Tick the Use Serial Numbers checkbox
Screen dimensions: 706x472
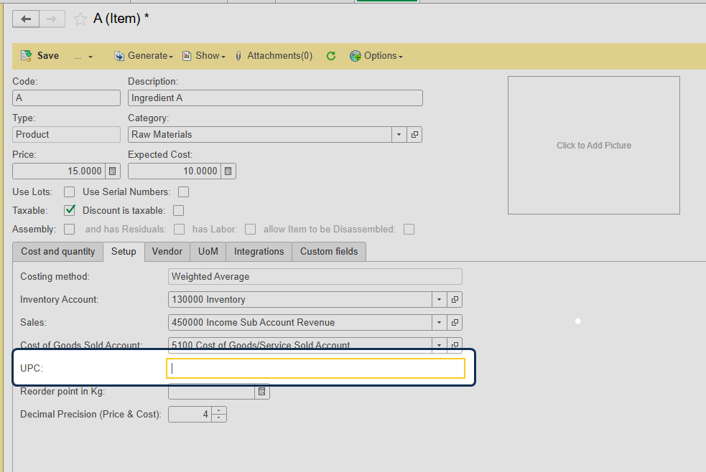(x=184, y=192)
